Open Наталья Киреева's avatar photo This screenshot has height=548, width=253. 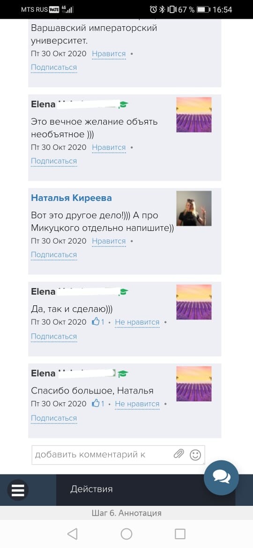click(194, 208)
